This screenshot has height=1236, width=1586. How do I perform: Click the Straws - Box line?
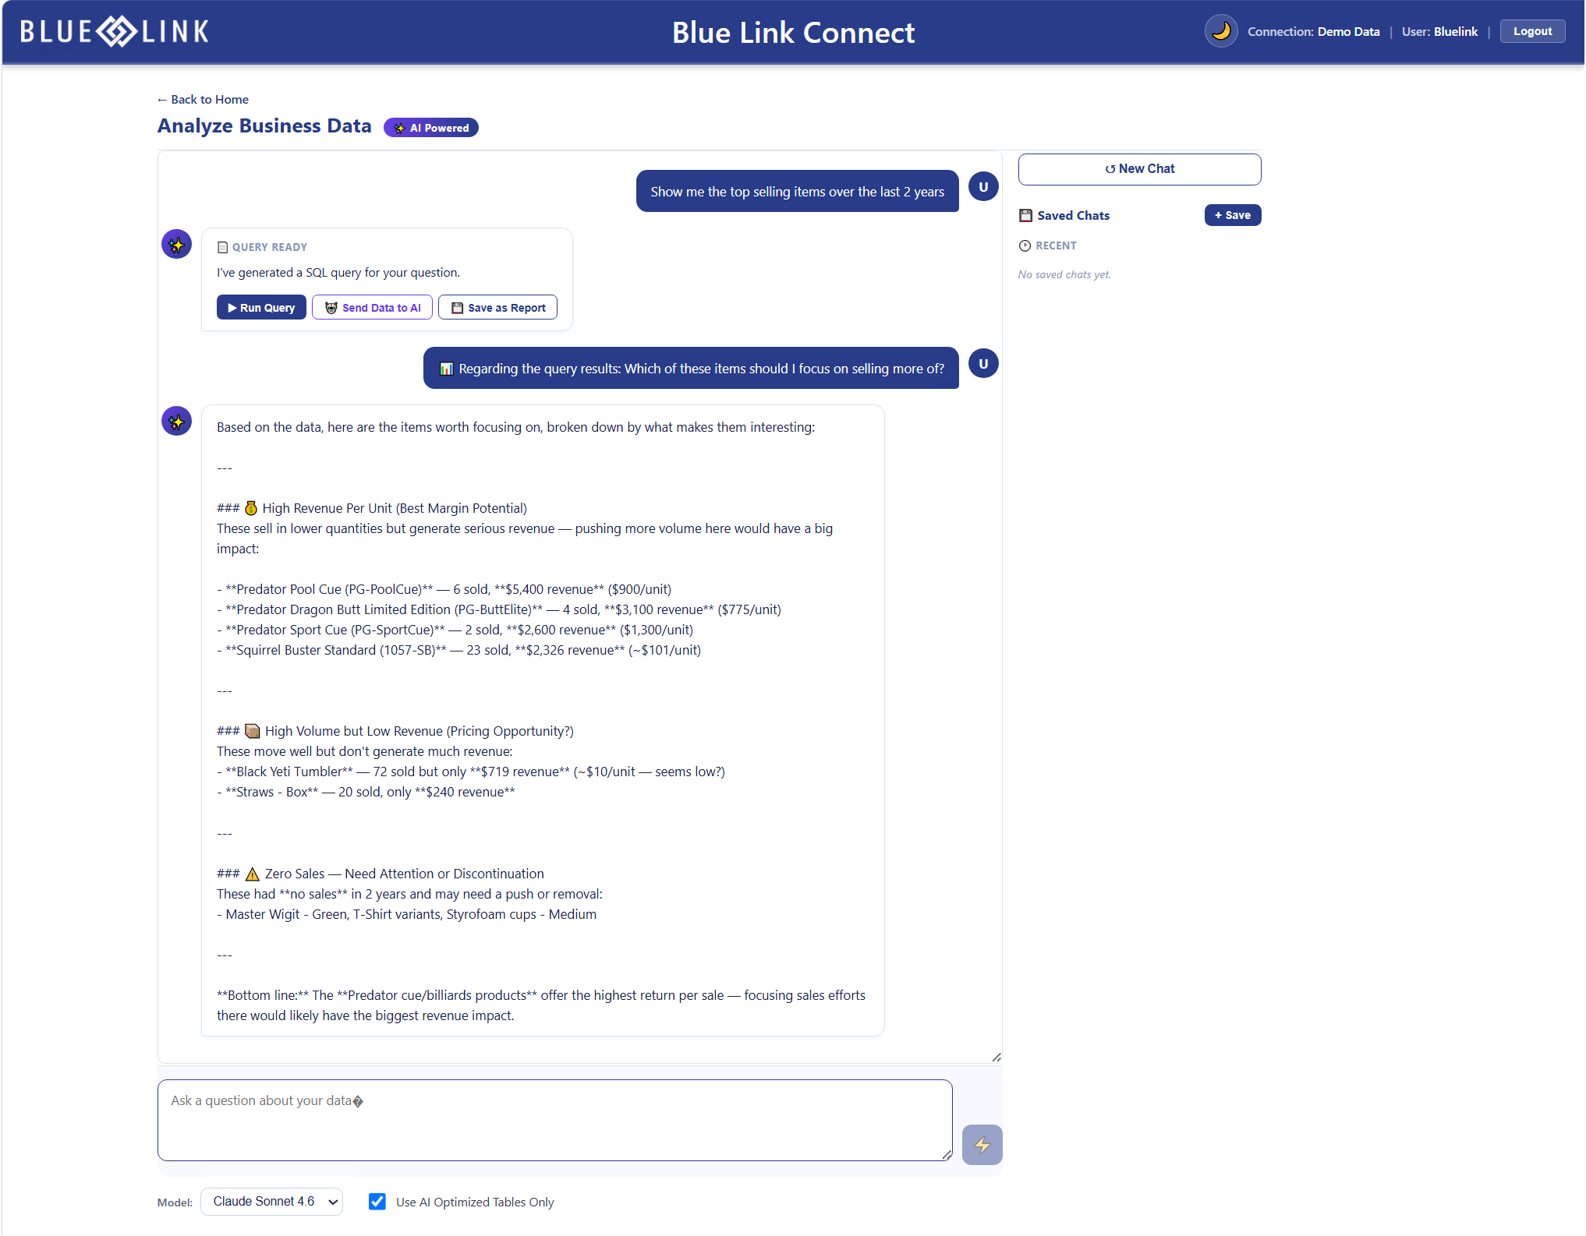366,792
